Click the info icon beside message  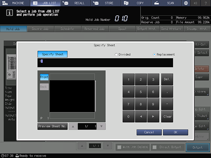pos(9,13)
